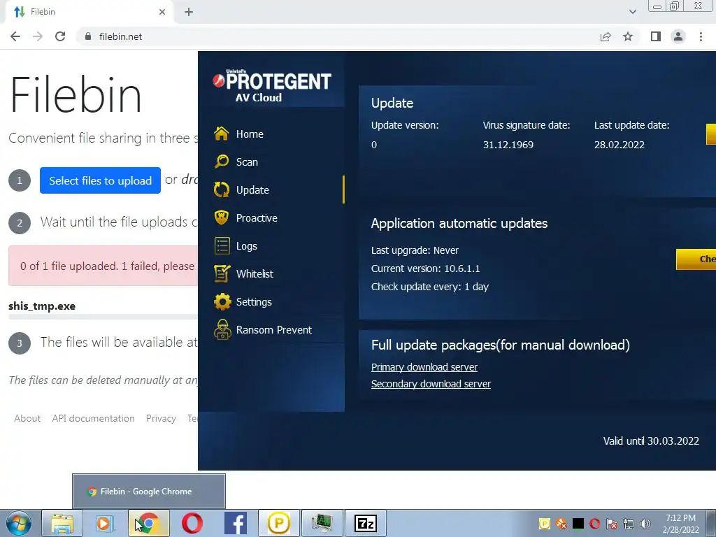Image resolution: width=716 pixels, height=537 pixels.
Task: Close the Filebin tab
Action: click(x=162, y=12)
